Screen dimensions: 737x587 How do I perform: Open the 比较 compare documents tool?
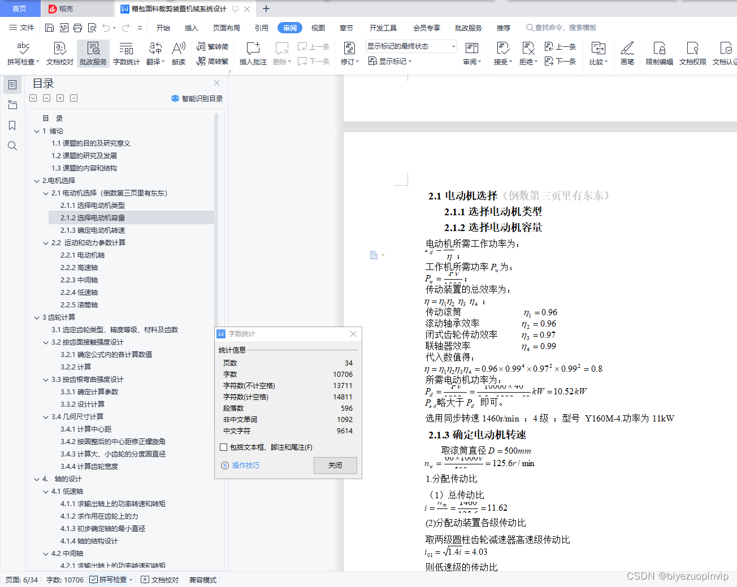pos(599,54)
